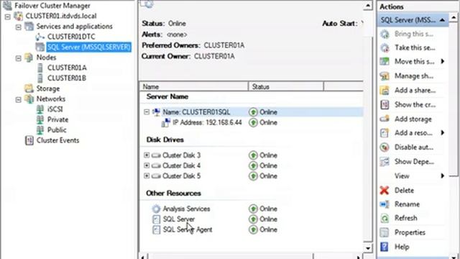The image size is (460, 259).
Task: Choose Add storage action
Action: coord(413,119)
